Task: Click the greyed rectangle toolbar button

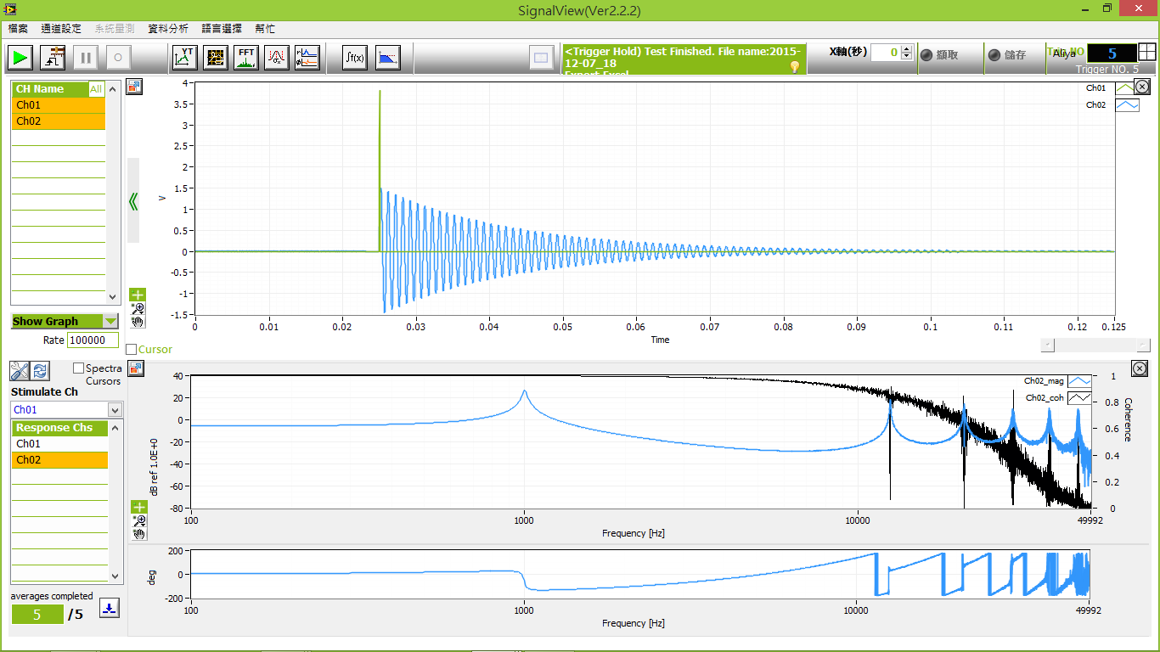Action: pos(541,58)
